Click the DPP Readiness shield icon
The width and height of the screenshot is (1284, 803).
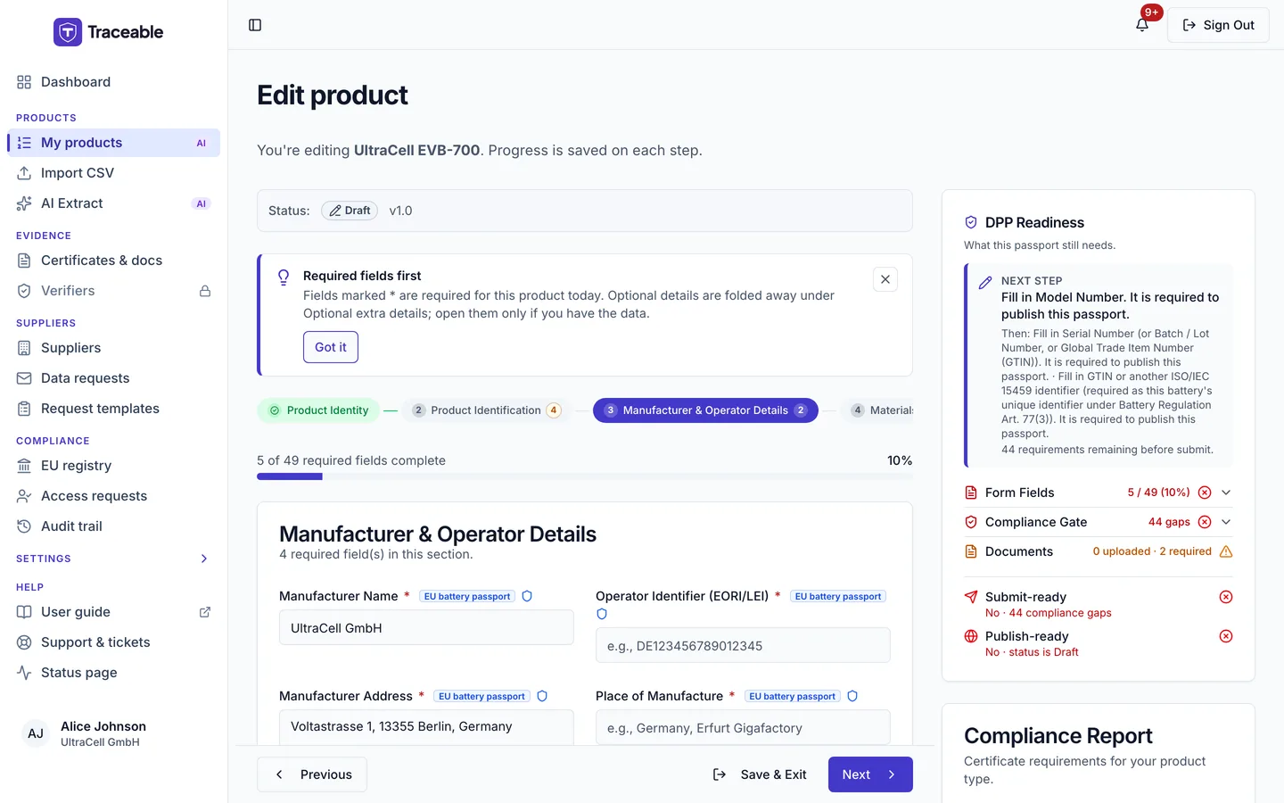point(971,222)
